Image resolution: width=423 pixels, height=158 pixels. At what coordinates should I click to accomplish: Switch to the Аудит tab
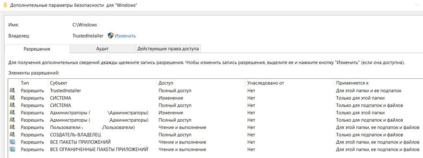[x=102, y=49]
